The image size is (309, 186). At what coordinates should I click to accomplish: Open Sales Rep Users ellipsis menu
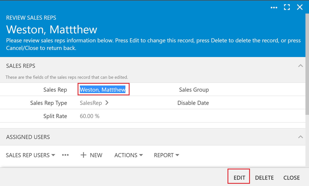point(65,155)
